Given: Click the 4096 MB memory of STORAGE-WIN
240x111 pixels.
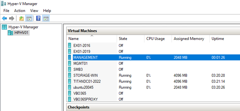Looking at the screenshot, I should coord(180,75).
